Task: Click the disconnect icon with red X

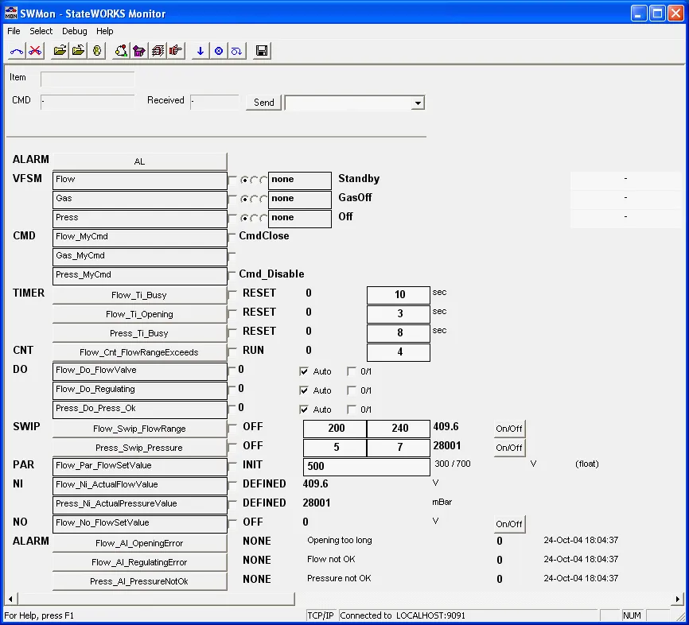Action: point(36,51)
